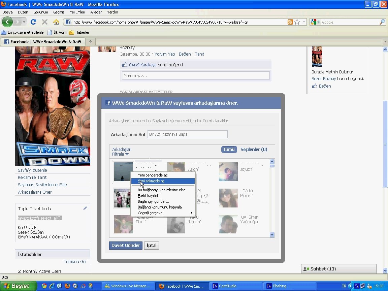Stop loading with the X toolbar button

tap(44, 22)
